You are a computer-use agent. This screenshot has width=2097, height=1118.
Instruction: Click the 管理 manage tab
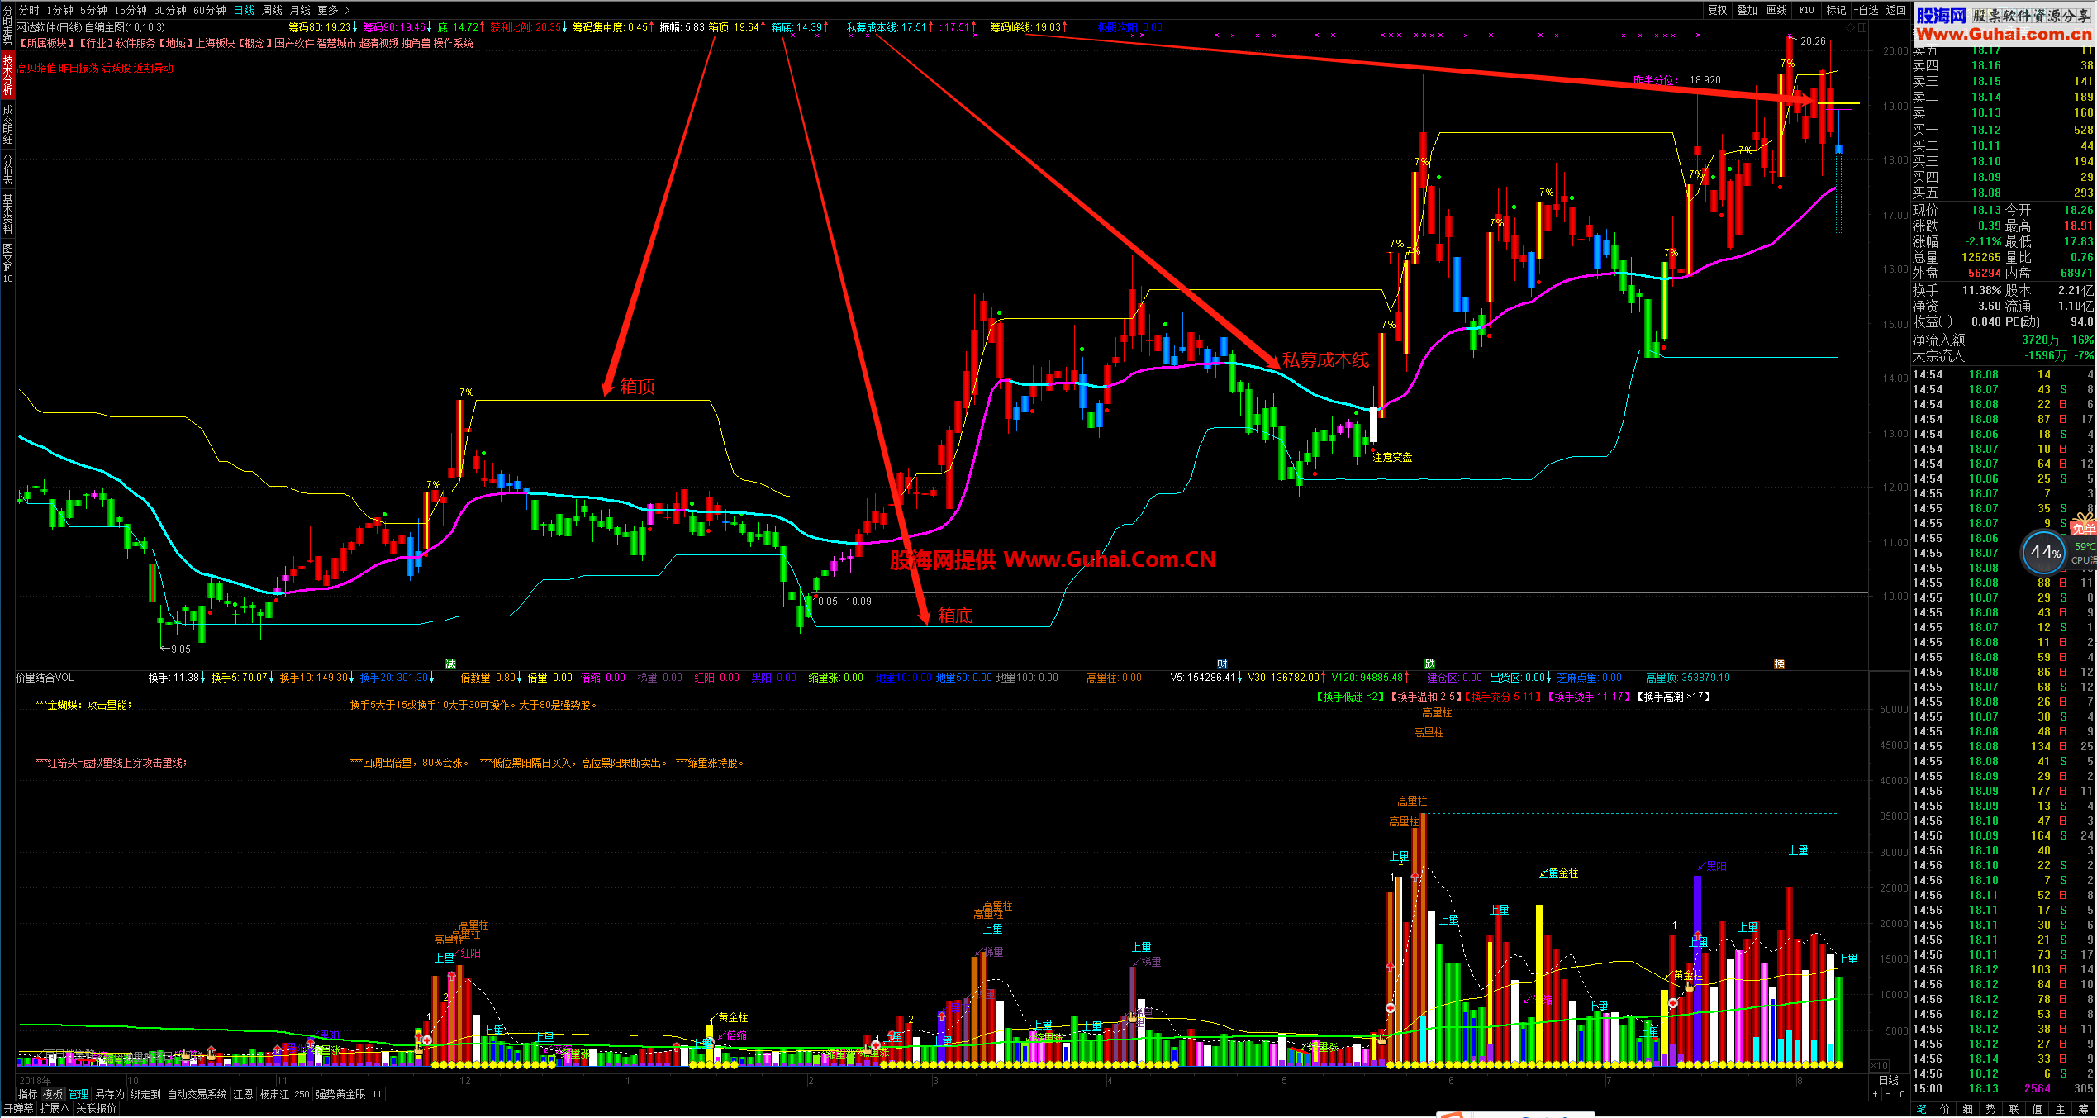point(78,1094)
